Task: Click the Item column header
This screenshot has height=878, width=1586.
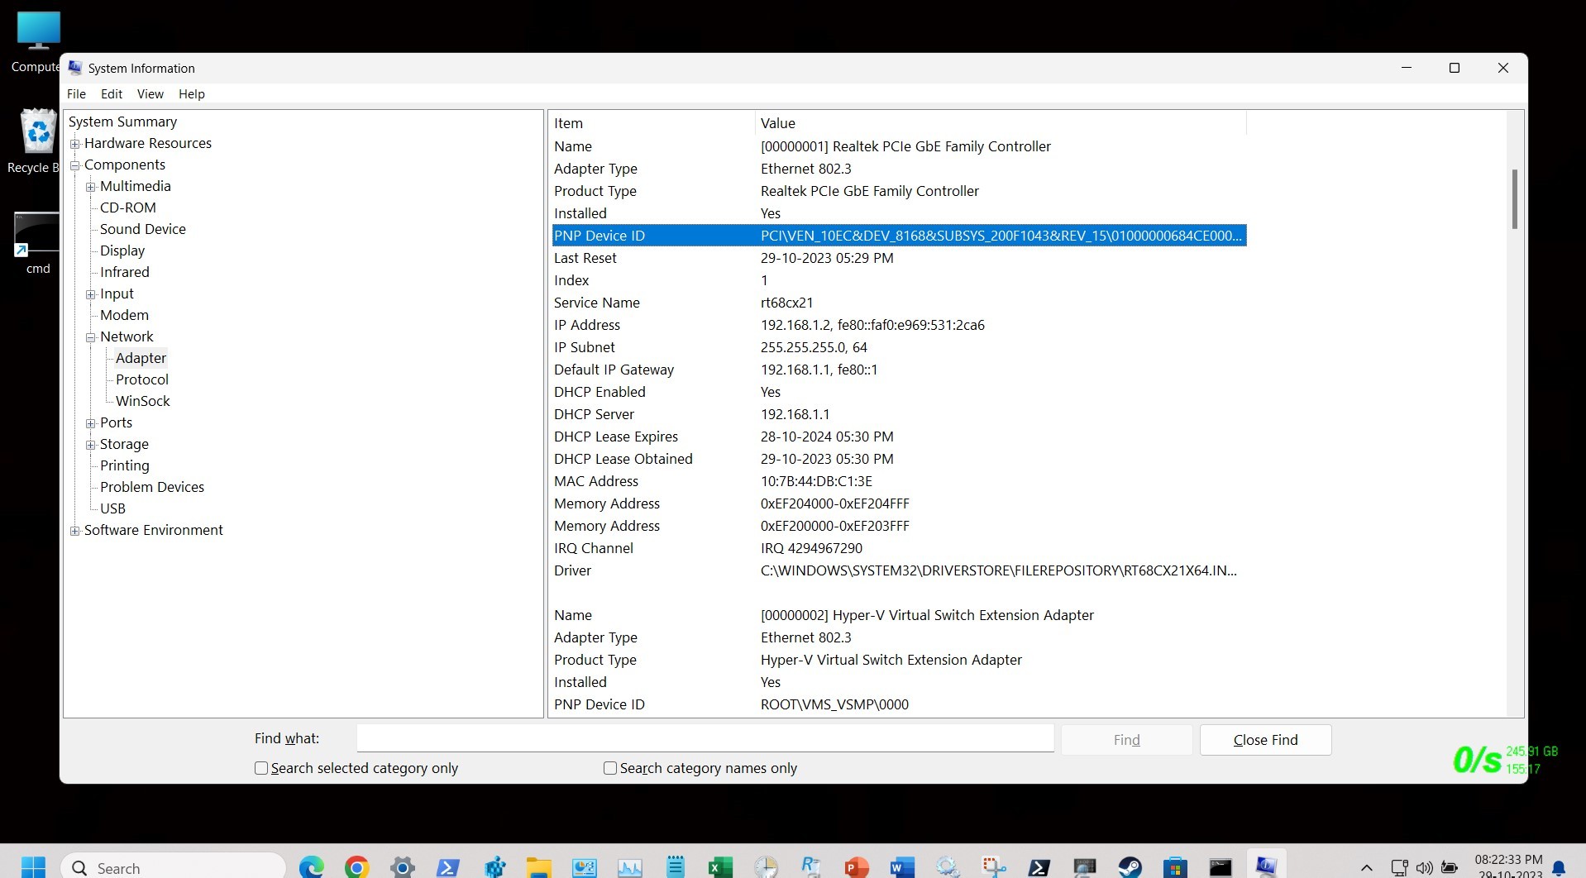Action: pos(652,123)
